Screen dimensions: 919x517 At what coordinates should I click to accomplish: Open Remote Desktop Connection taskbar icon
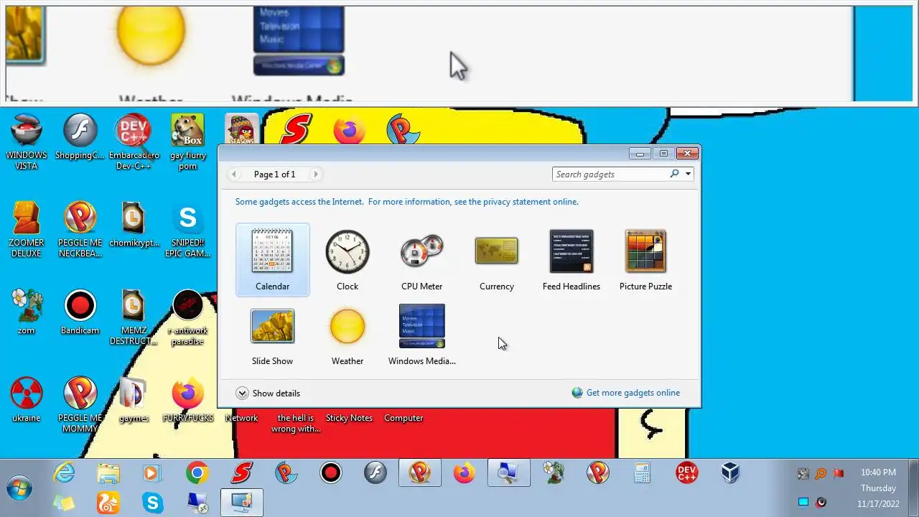click(x=197, y=503)
